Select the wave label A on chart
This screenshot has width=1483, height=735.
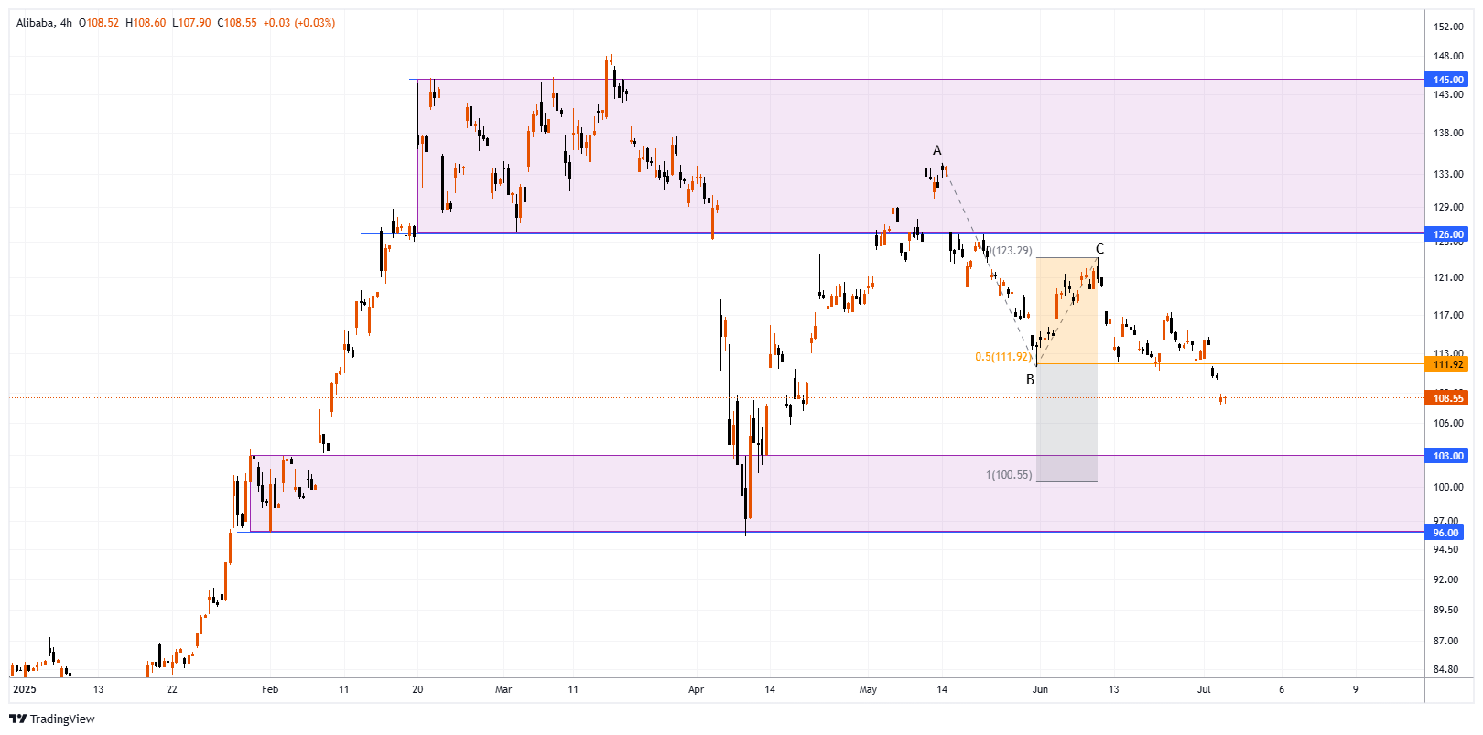(x=936, y=150)
